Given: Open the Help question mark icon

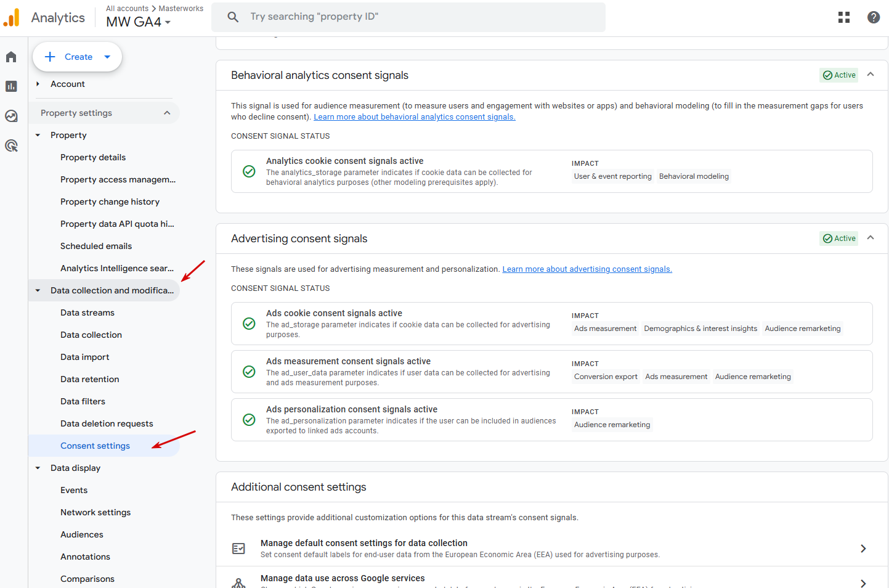Looking at the screenshot, I should coord(874,17).
